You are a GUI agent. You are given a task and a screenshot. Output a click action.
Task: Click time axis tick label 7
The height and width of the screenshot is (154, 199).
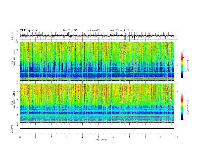point(130,137)
